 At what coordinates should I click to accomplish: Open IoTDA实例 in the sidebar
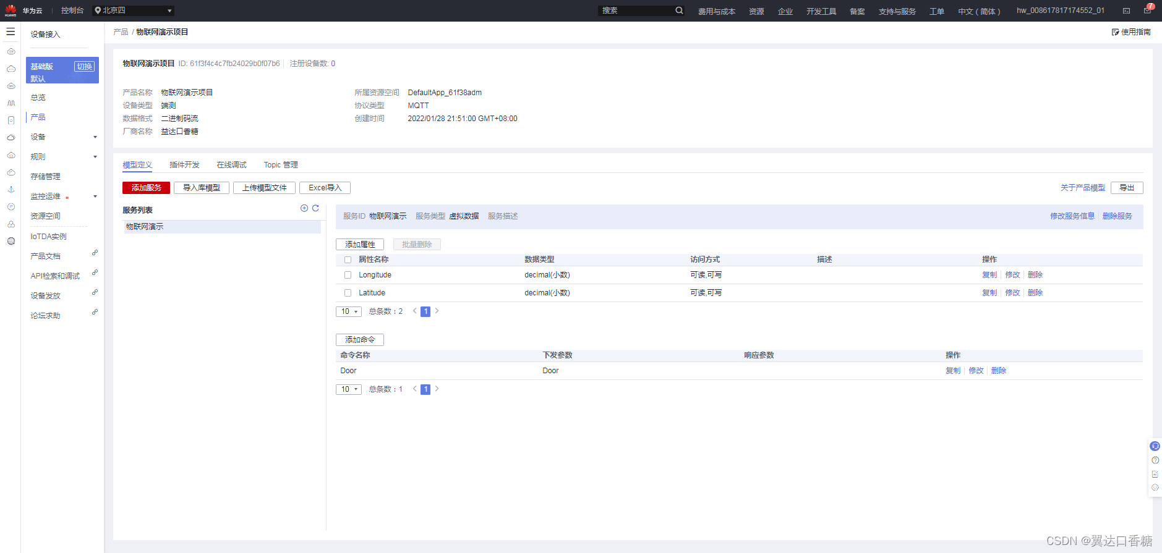tap(48, 237)
